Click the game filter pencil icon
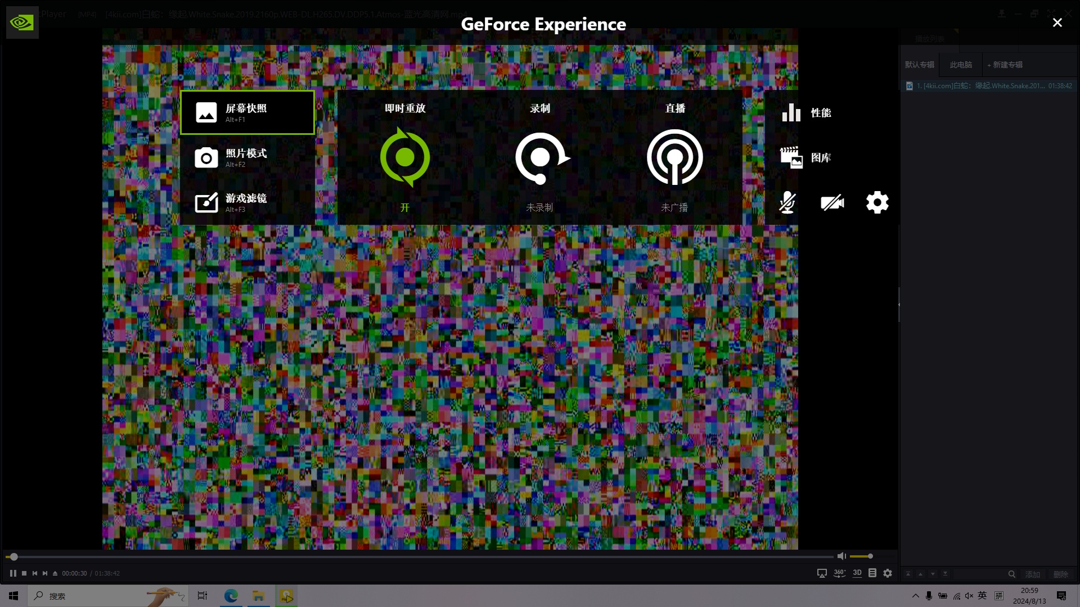The height and width of the screenshot is (607, 1080). (206, 202)
